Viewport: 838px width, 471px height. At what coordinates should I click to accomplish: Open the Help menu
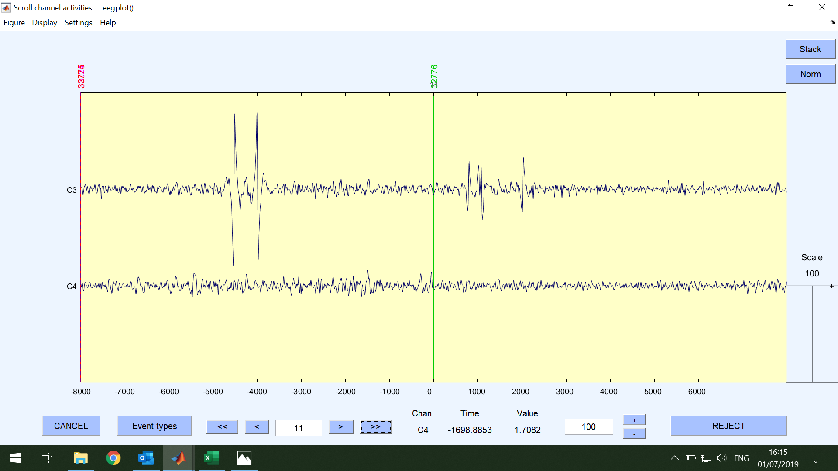(108, 23)
